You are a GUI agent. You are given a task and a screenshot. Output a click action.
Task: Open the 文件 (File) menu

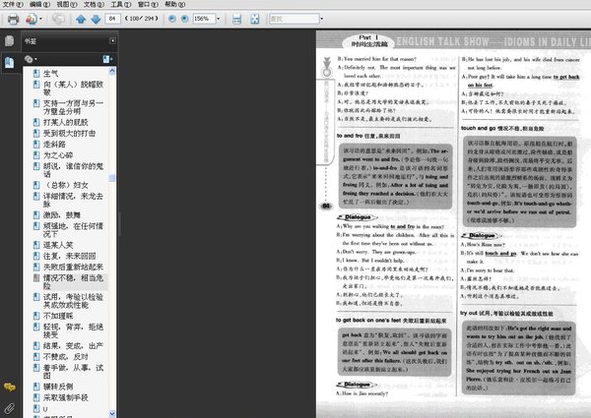(x=10, y=5)
